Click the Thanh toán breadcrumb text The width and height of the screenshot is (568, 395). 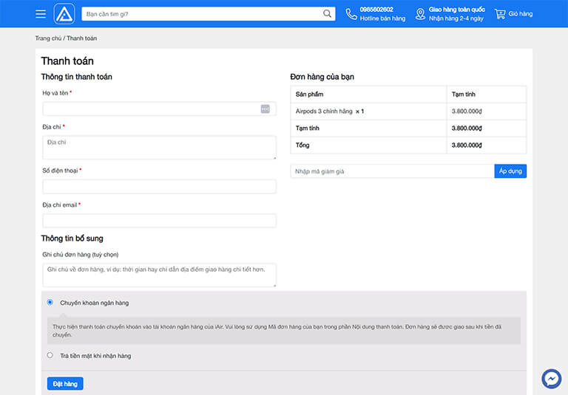click(81, 38)
